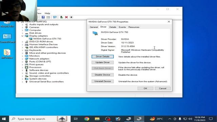The image size is (217, 122).
Task: Select Ports (COM & LPT) category
Action: (40, 62)
